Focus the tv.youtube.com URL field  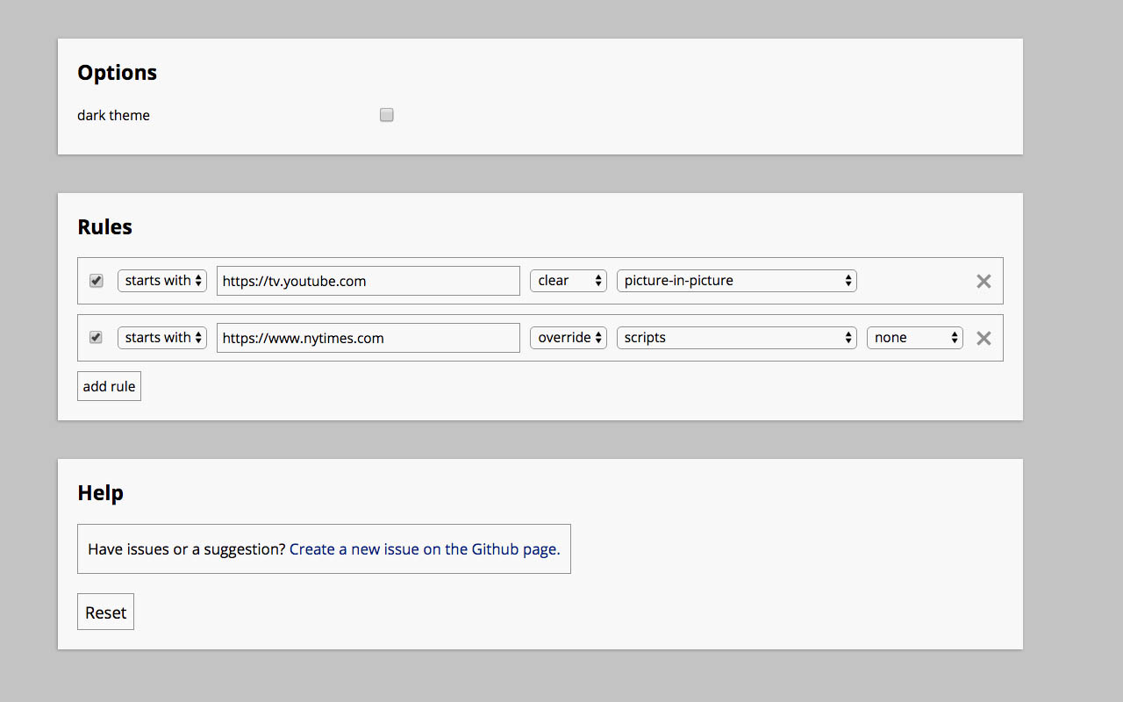tap(368, 281)
